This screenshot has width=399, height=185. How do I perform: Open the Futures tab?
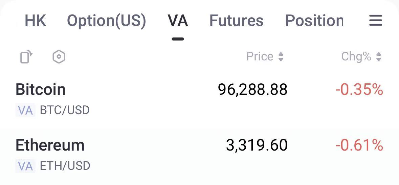(236, 21)
